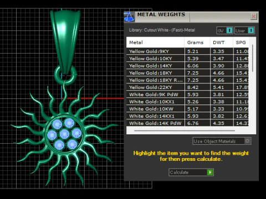The image size is (266, 199).
Task: Select the White Gold:10KX1 row
Action: 187,102
